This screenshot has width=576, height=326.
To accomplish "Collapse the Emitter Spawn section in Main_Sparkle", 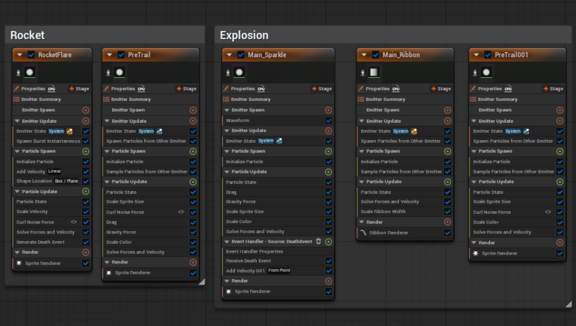I will [227, 110].
